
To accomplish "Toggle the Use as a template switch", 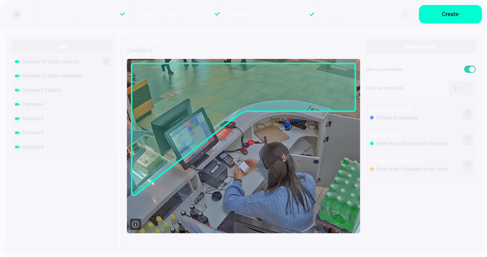I will point(469,69).
